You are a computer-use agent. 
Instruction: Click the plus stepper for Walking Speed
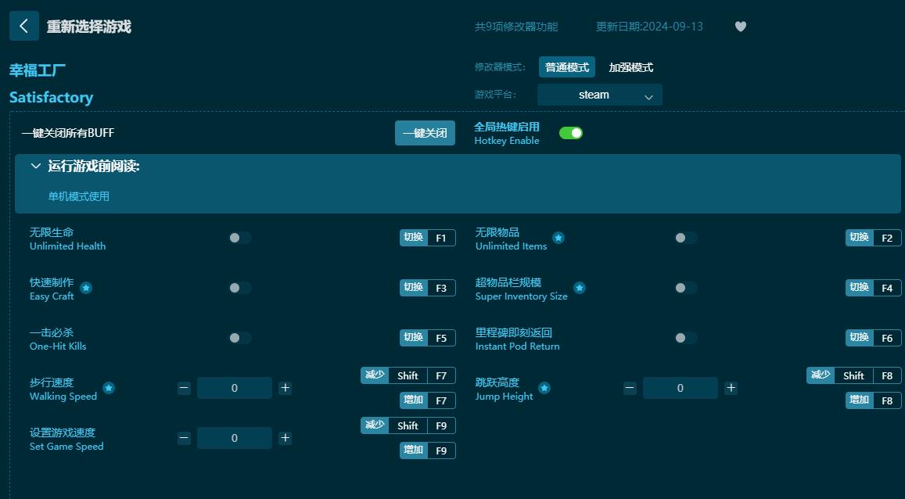(x=285, y=387)
